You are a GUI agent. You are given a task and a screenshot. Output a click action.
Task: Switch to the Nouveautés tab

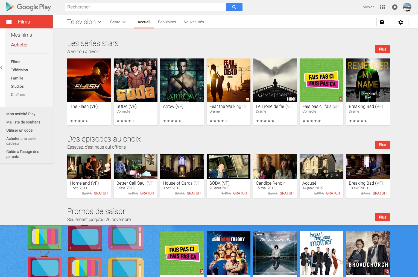(x=194, y=22)
